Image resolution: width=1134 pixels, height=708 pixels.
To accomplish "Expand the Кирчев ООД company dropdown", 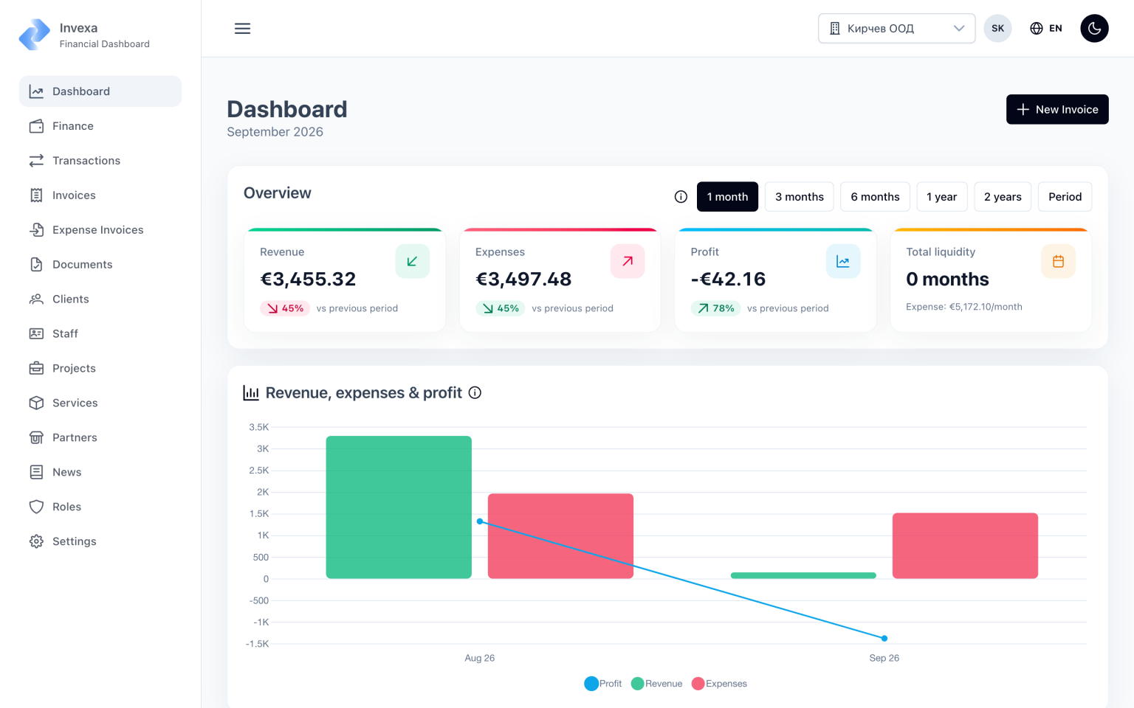I will pyautogui.click(x=896, y=29).
